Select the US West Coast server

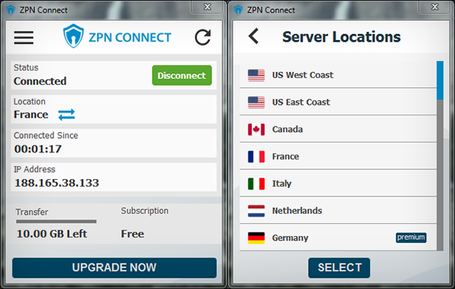(x=338, y=75)
